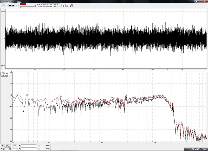Click the S button in OVL1 row
Image resolution: width=208 pixels, height=151 pixels.
click(x=42, y=146)
